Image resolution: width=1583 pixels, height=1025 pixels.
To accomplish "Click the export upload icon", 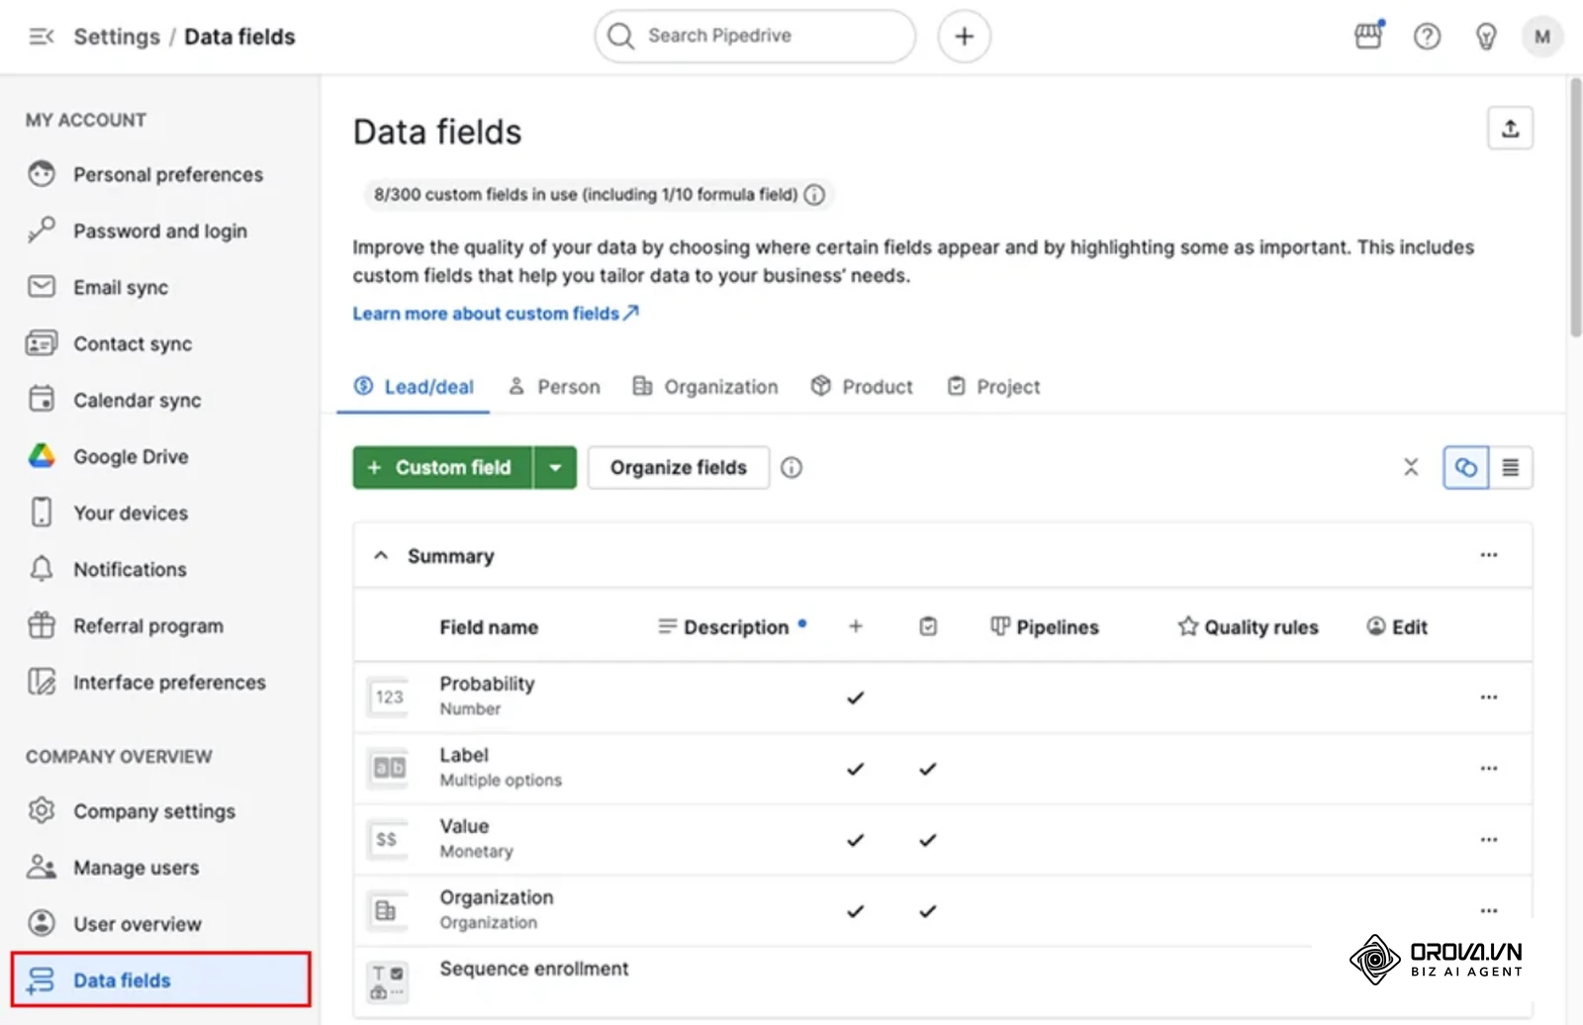I will (1510, 129).
